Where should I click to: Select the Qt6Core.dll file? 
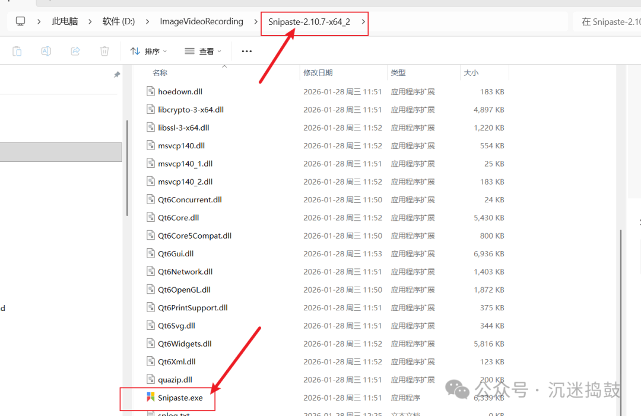[x=178, y=218]
